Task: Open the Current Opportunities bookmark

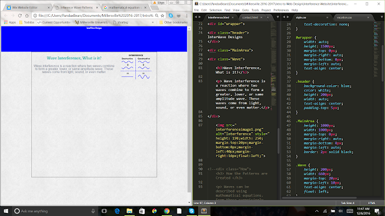Action: coord(54,22)
